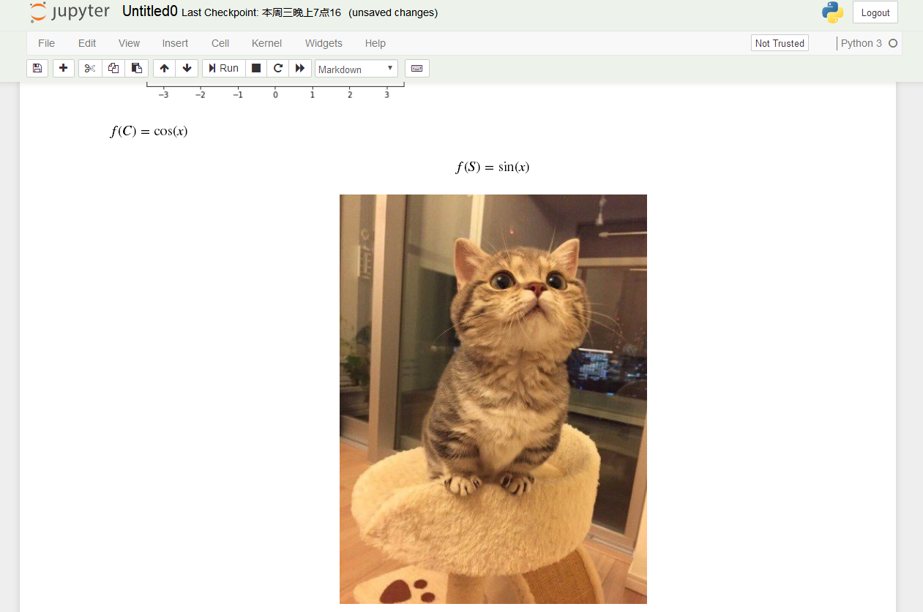923x612 pixels.
Task: Rename the notebook title Untitled0
Action: (150, 12)
